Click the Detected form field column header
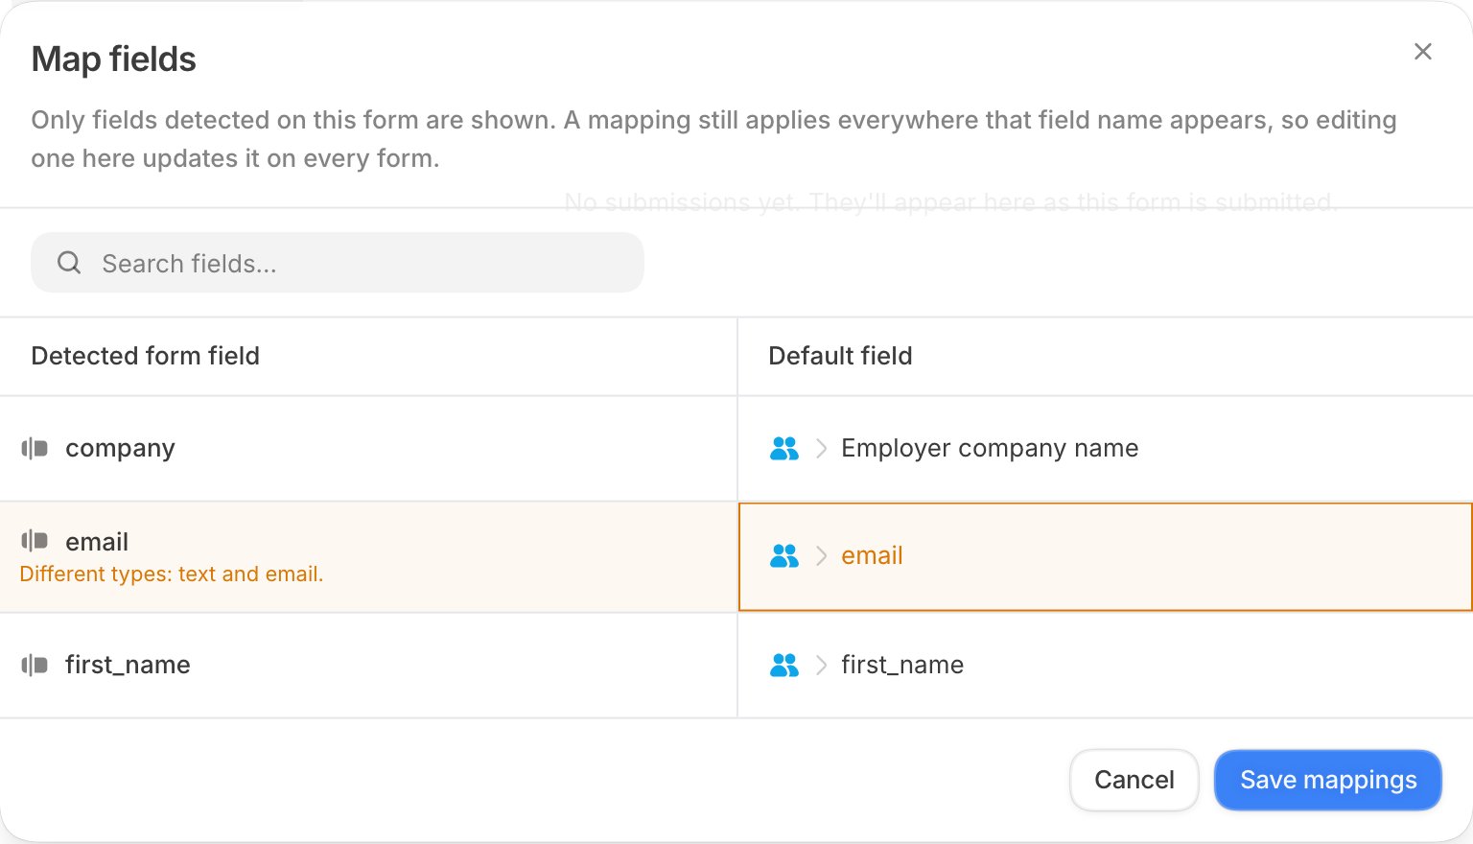The image size is (1473, 844). click(x=146, y=356)
